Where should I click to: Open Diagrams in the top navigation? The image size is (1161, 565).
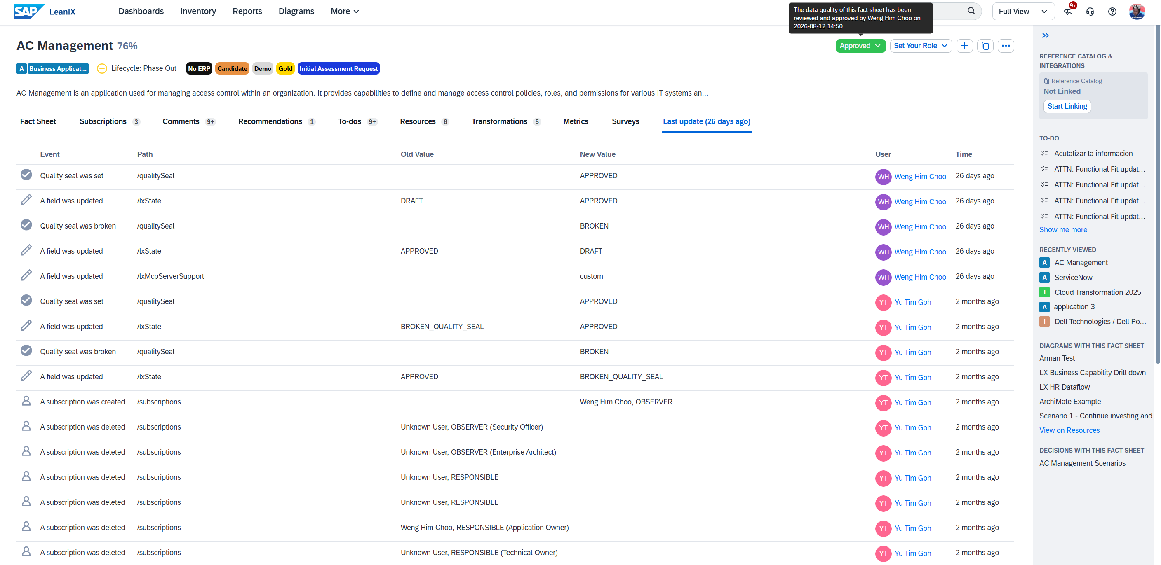click(296, 11)
